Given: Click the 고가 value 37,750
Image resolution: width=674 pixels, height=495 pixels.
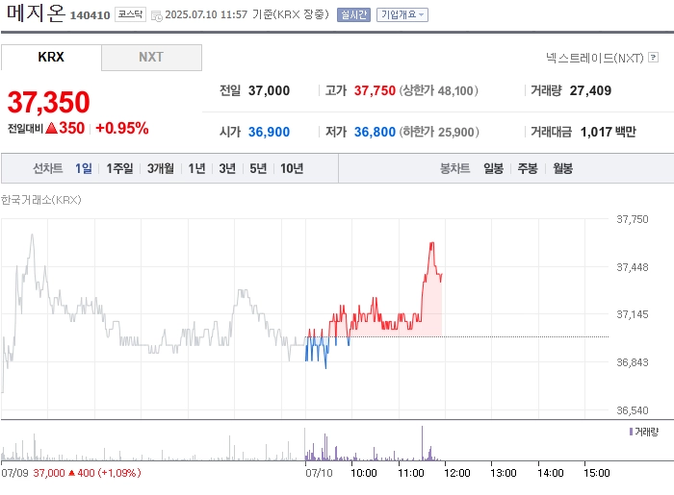Looking at the screenshot, I should [x=375, y=90].
